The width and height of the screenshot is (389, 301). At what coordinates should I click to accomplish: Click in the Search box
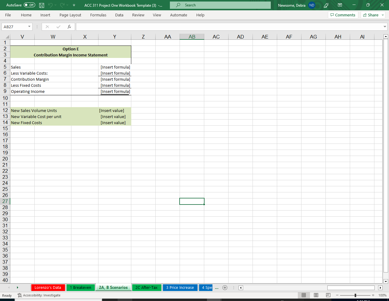220,5
